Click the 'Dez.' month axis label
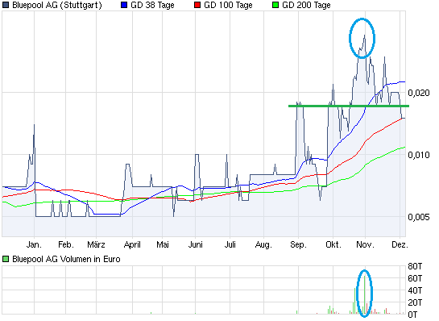 pyautogui.click(x=400, y=244)
